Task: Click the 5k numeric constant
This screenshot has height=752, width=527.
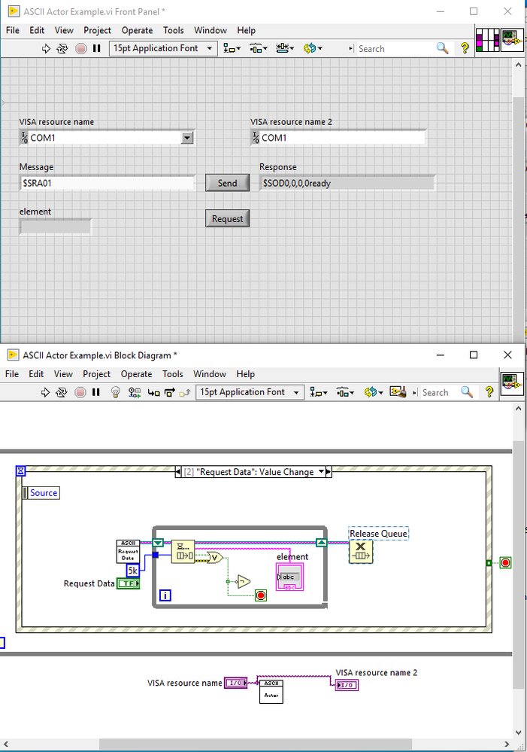Action: [x=133, y=571]
